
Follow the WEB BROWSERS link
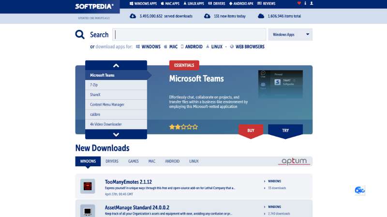250,47
